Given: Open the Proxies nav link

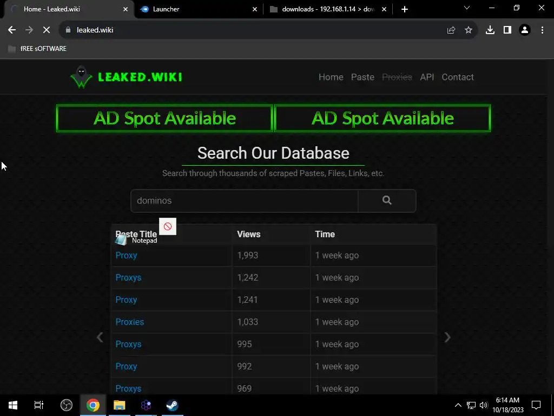Looking at the screenshot, I should tap(397, 77).
